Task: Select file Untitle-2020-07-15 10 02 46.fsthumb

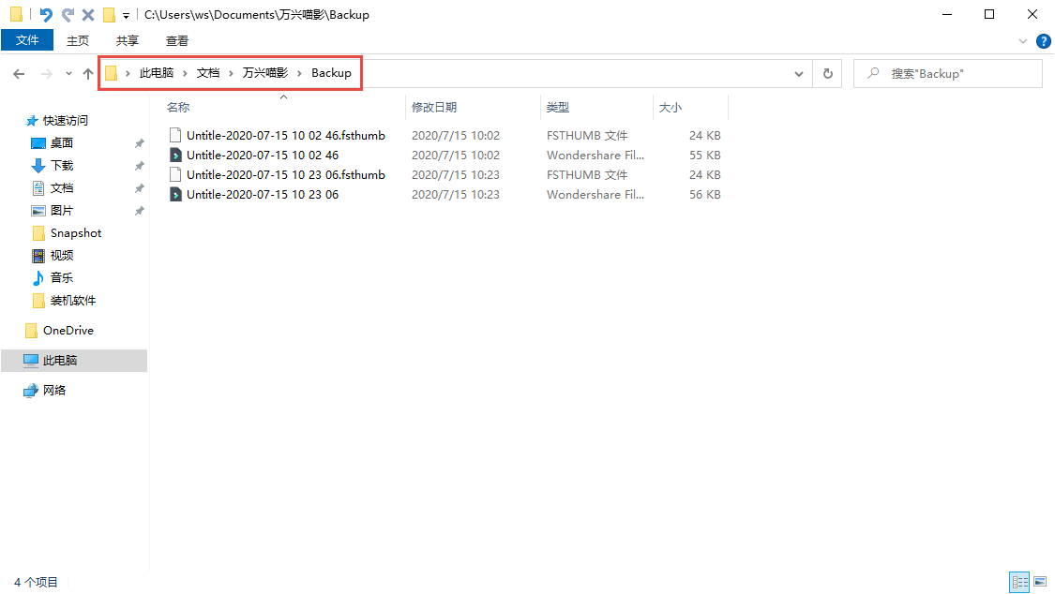Action: (286, 135)
